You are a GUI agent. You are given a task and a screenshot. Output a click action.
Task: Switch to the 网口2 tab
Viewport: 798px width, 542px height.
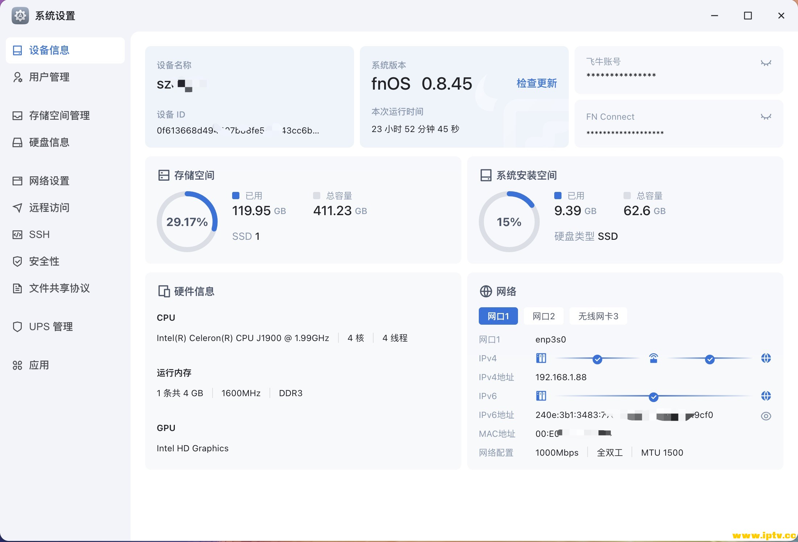[543, 316]
